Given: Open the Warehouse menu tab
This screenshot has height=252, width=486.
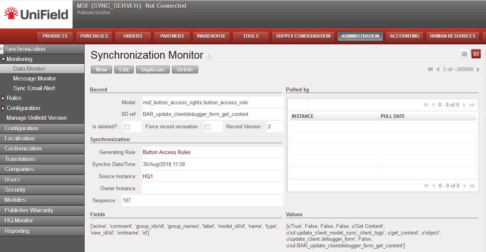Looking at the screenshot, I should [211, 36].
